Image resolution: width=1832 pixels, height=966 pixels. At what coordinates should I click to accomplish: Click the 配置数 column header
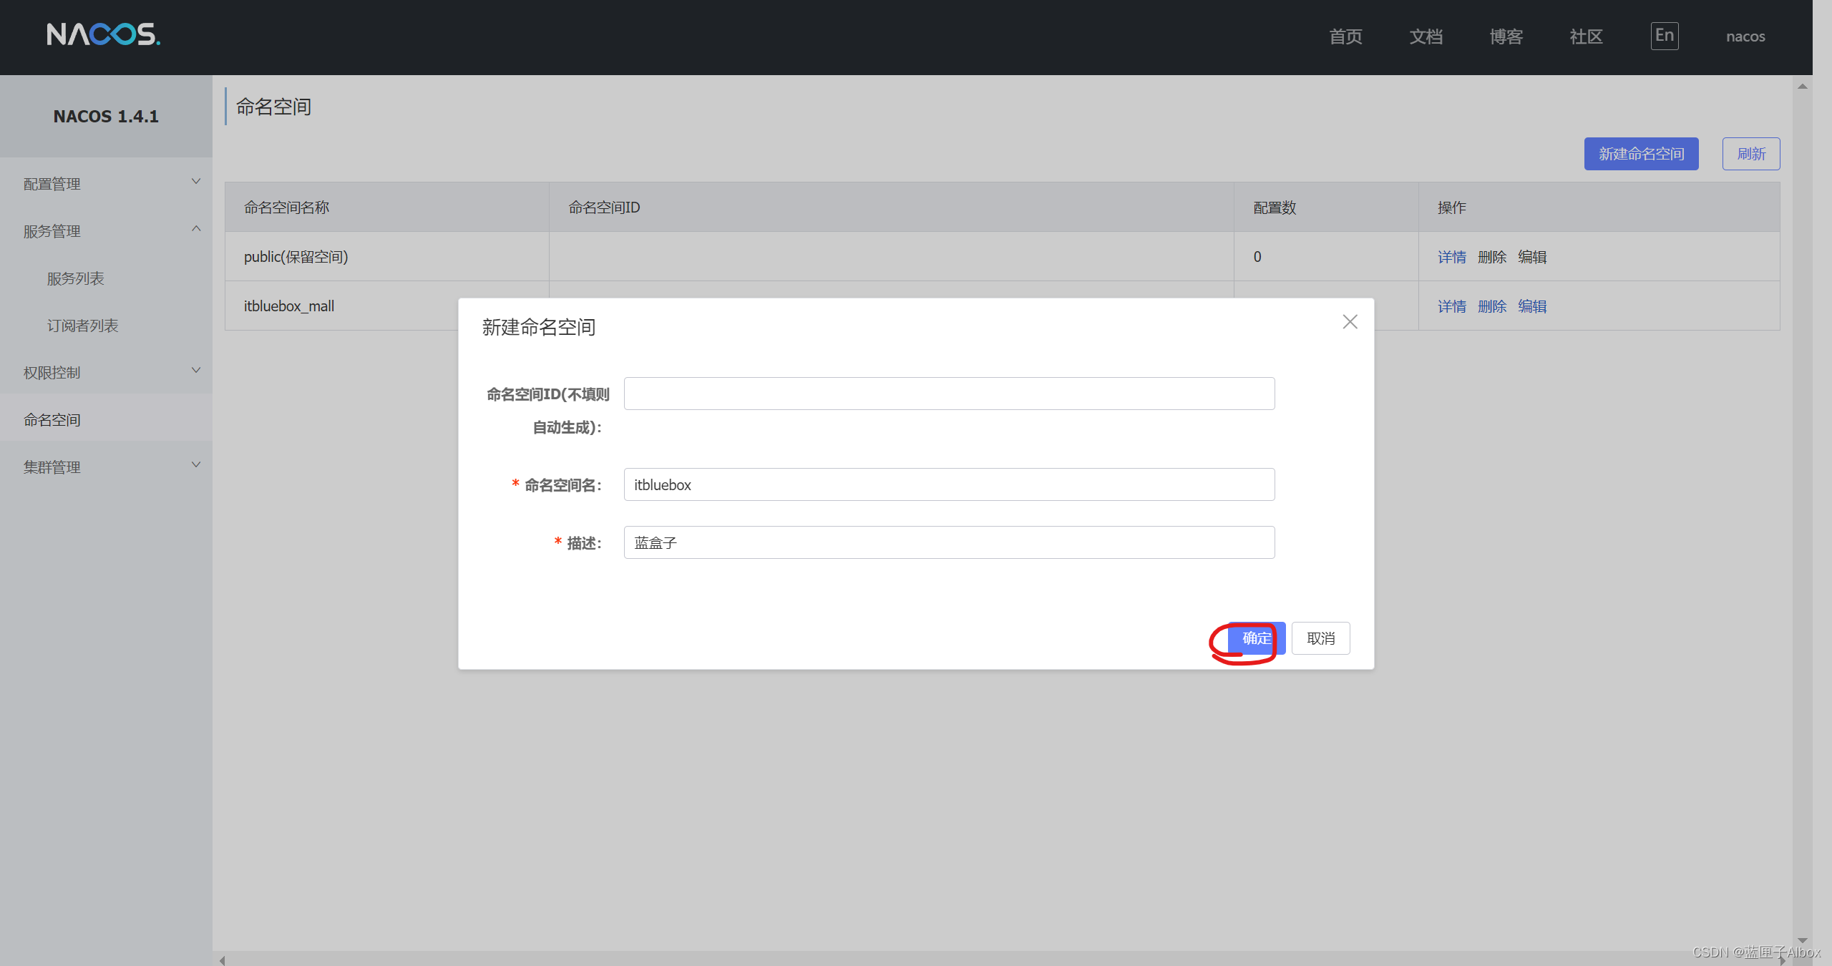tap(1326, 208)
